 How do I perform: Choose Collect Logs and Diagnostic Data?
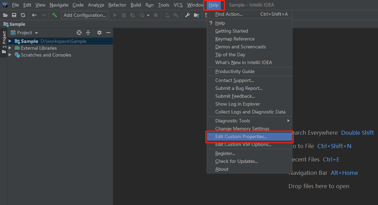(x=249, y=112)
